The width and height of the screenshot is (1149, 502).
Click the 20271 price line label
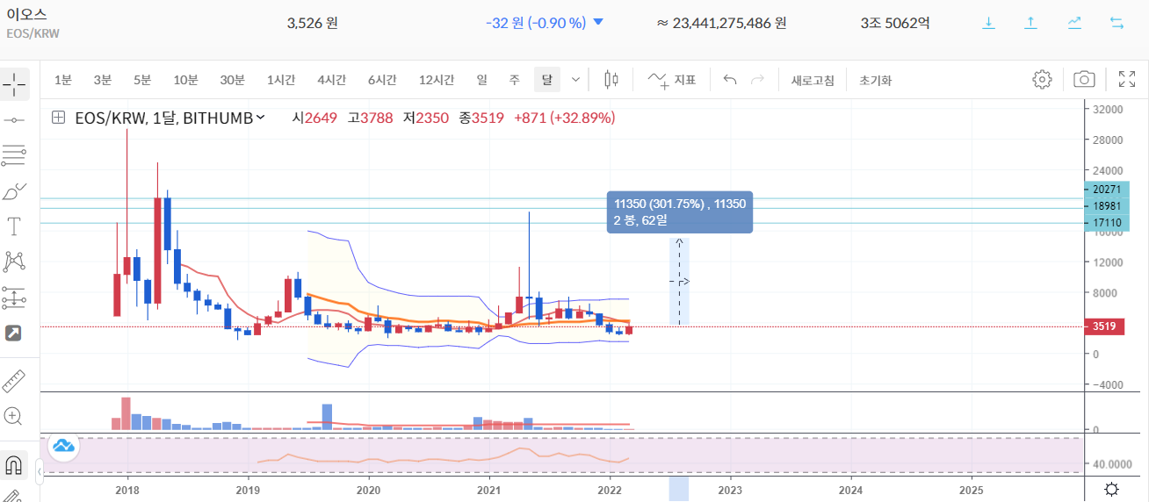coord(1106,190)
